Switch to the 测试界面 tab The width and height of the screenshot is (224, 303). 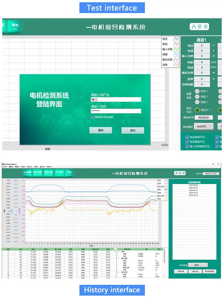pyautogui.click(x=27, y=173)
